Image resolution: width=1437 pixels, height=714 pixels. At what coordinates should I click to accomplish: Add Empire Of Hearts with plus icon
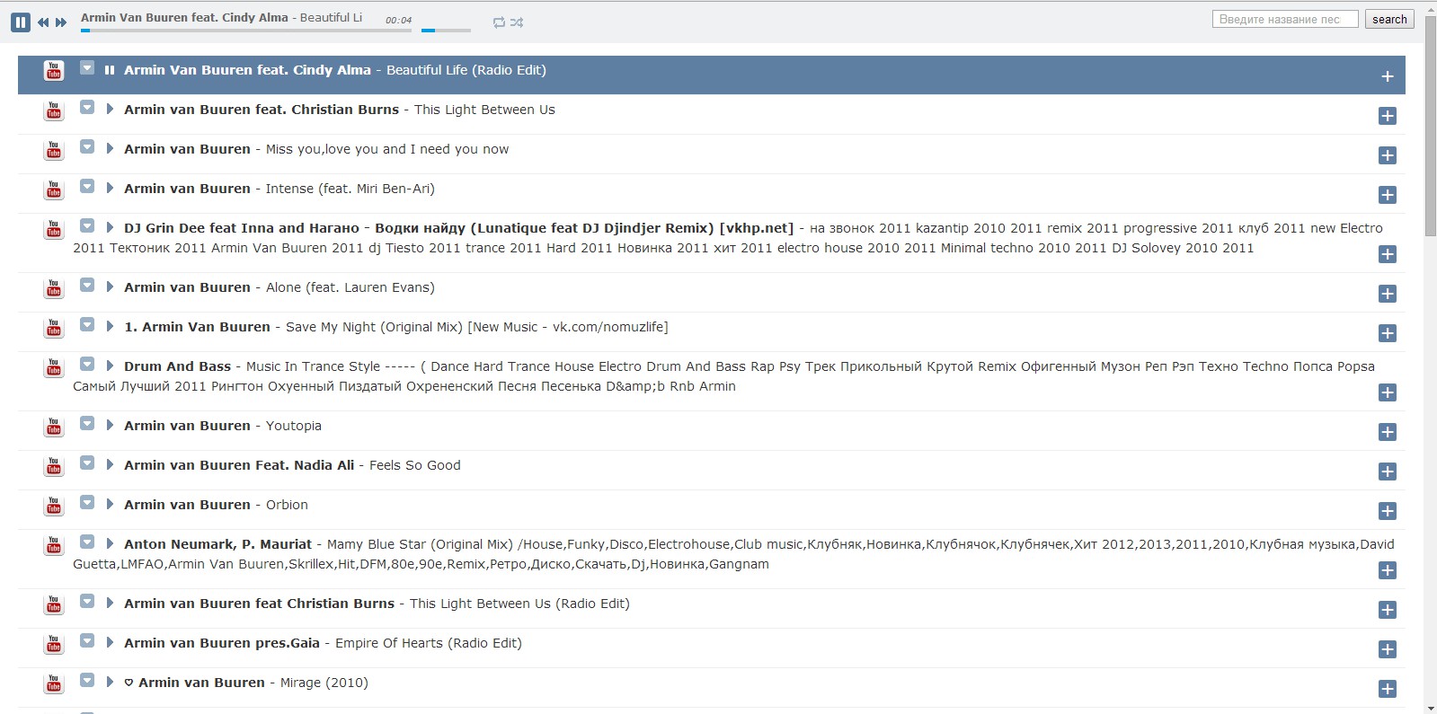[1388, 649]
